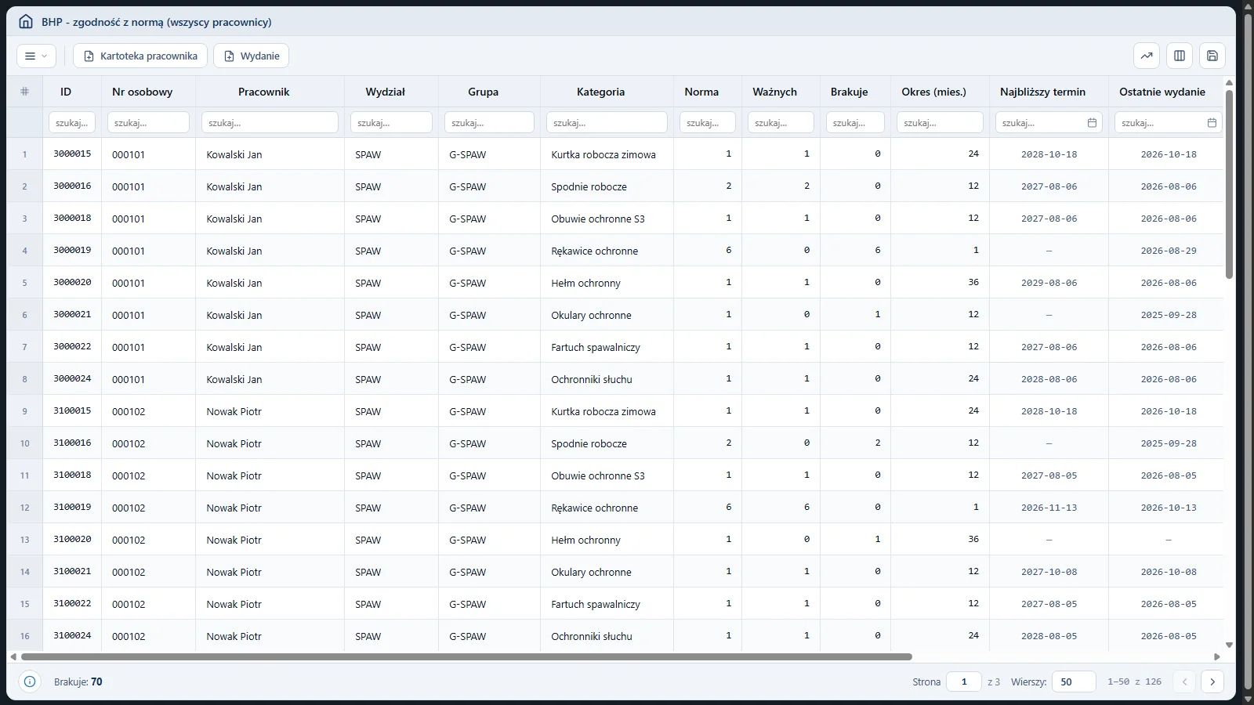Focus the Grupa search filter field
The height and width of the screenshot is (705, 1254).
click(x=489, y=123)
